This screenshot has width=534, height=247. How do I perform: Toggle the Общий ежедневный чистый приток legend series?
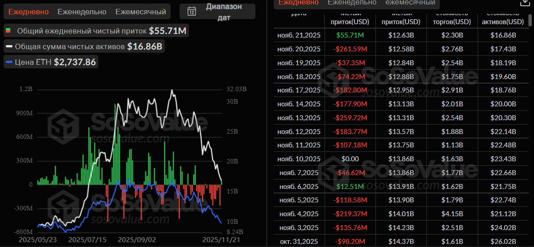96,31
